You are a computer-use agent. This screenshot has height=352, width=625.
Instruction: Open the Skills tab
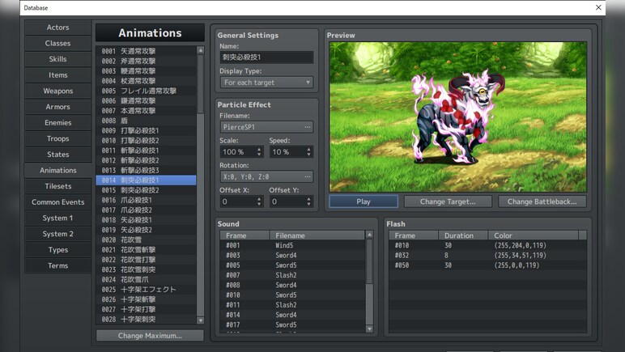pos(57,59)
